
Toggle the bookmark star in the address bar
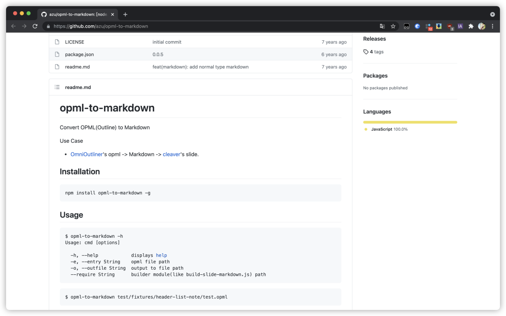(393, 26)
